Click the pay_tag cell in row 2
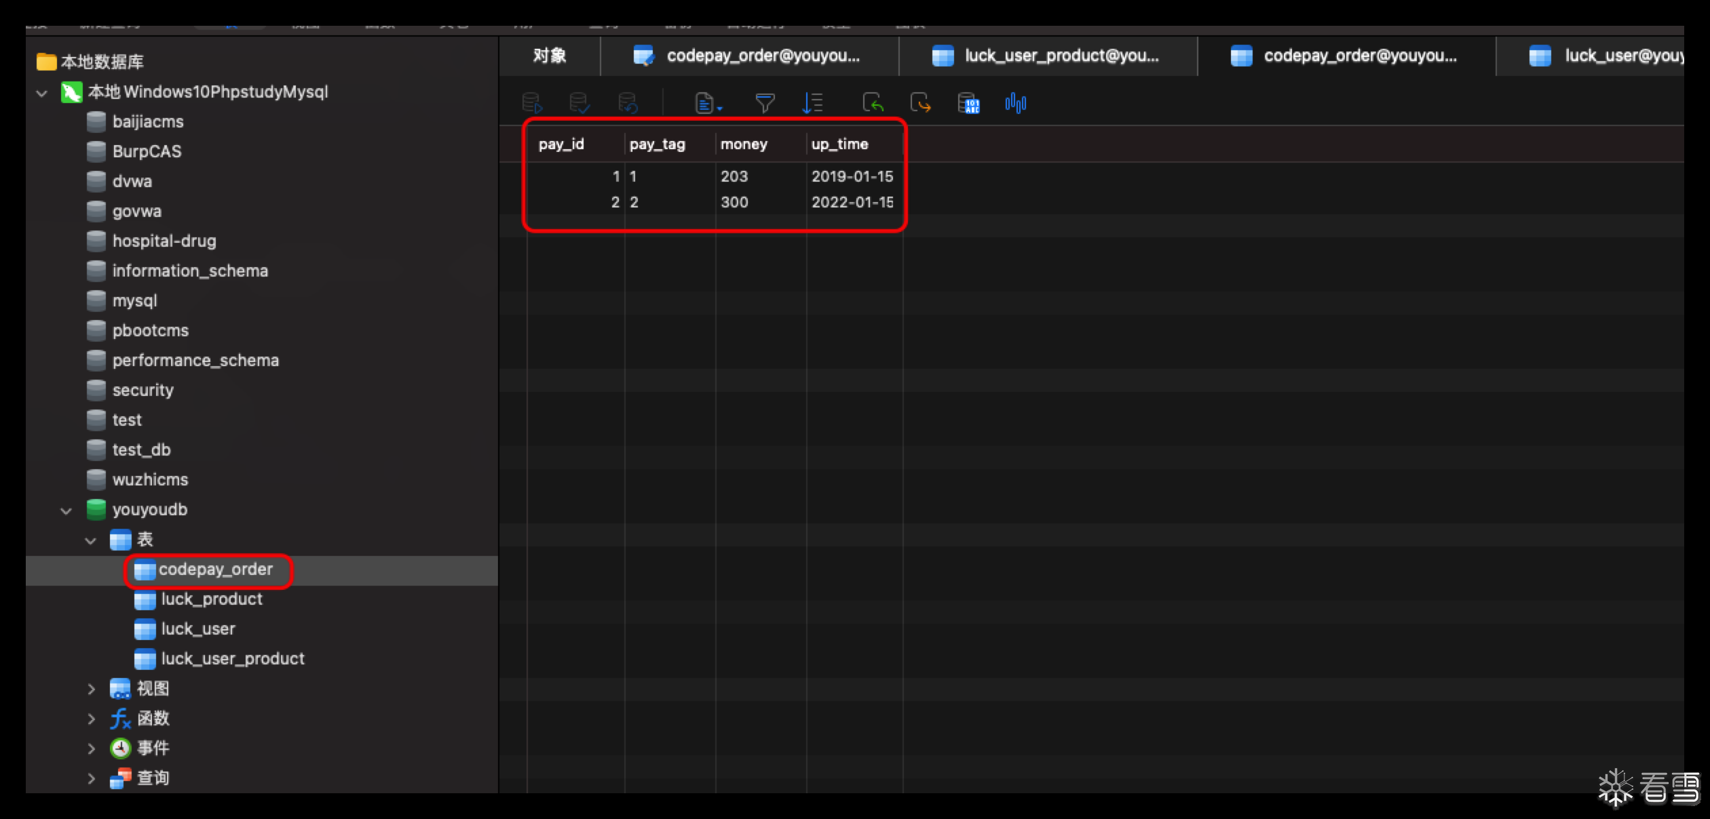 point(670,202)
